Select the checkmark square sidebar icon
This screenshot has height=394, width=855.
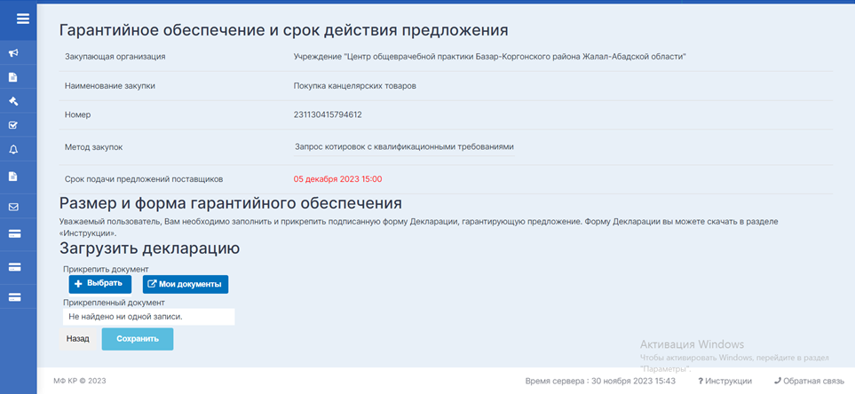click(x=13, y=125)
